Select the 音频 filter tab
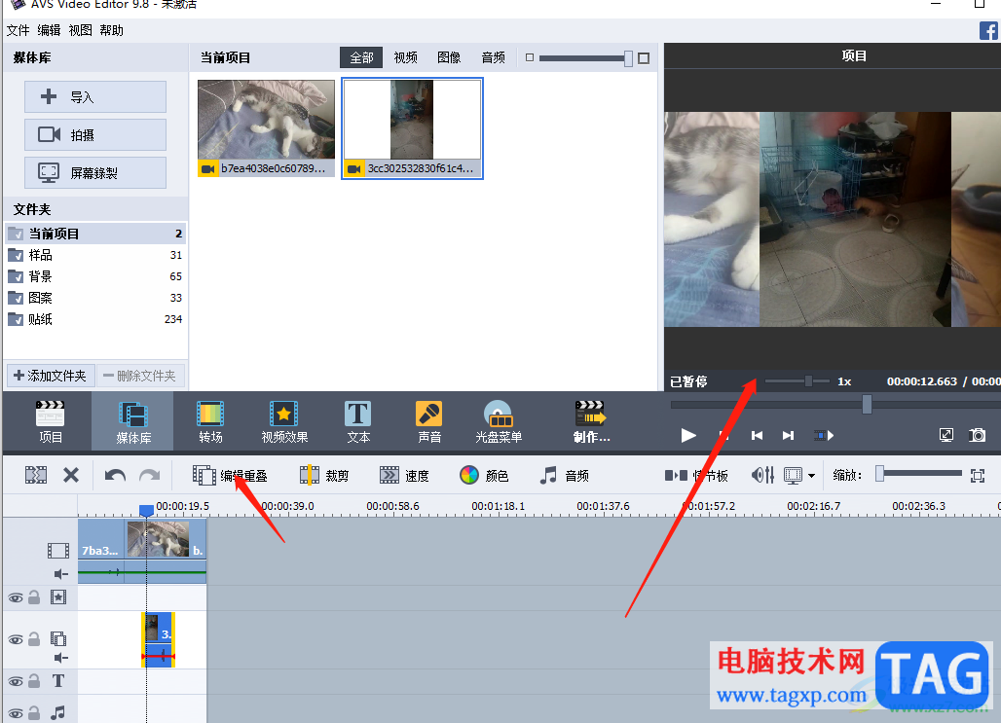1001x723 pixels. coord(493,57)
